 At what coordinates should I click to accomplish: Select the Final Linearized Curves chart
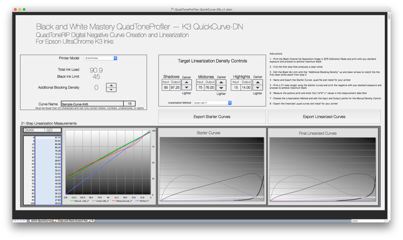point(323,166)
